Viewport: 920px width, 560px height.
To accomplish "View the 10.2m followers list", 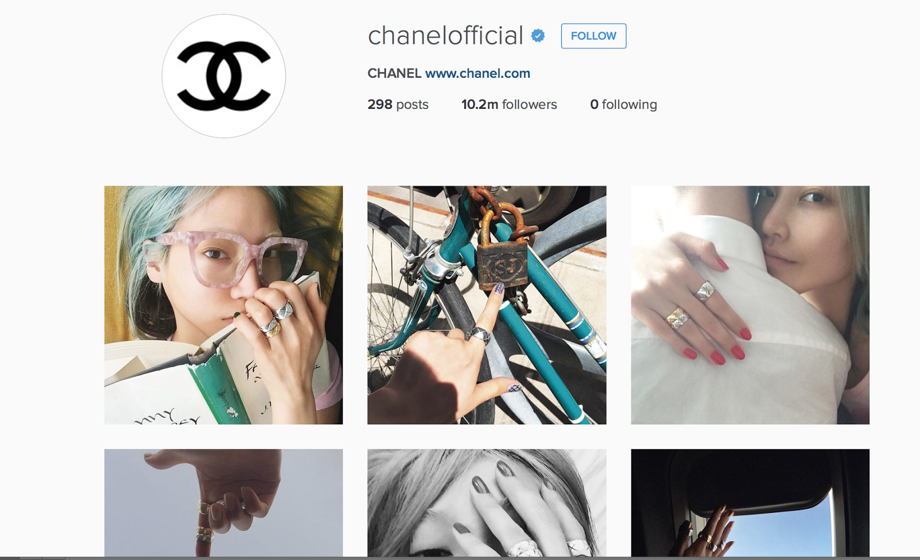I will tap(509, 104).
